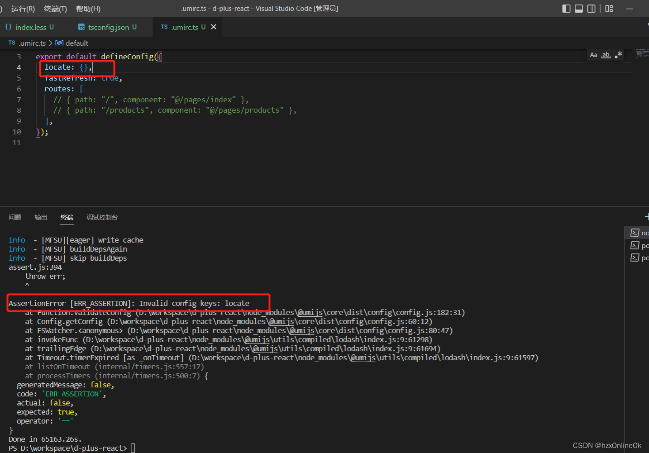Open the 终端(T) menu
The height and width of the screenshot is (453, 649).
[x=55, y=8]
